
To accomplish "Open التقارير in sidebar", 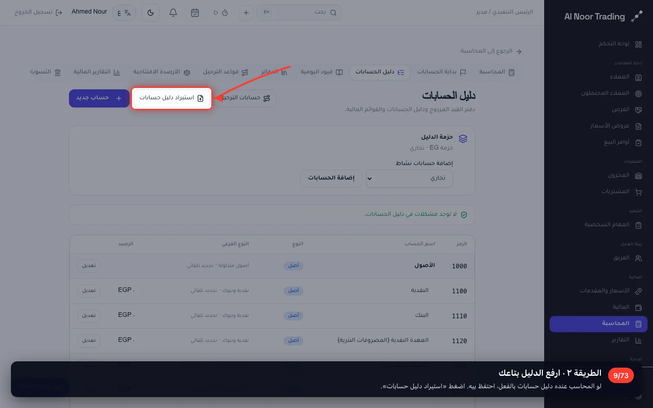I will (x=599, y=340).
